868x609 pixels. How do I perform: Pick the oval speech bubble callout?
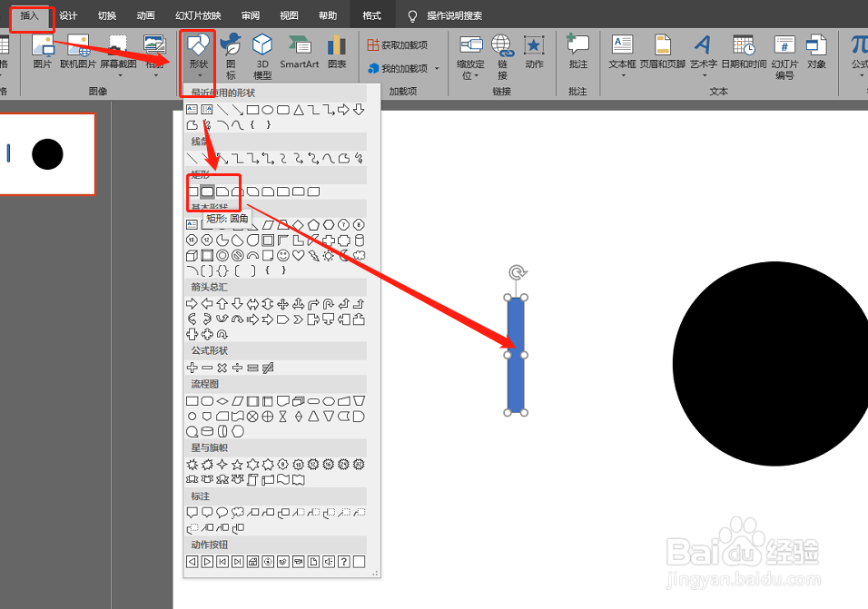(x=222, y=512)
